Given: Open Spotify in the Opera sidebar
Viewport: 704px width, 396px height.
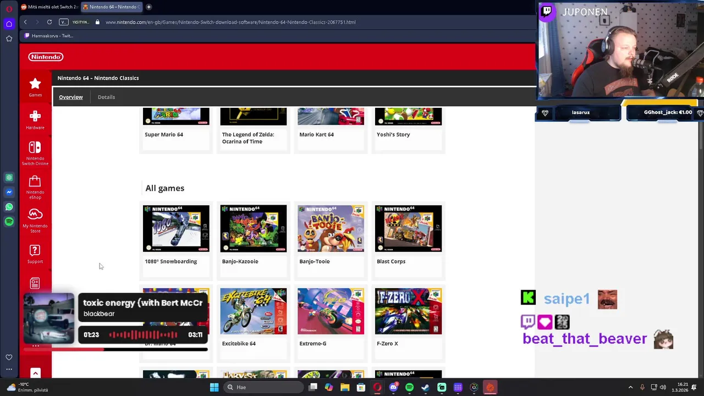Looking at the screenshot, I should pyautogui.click(x=9, y=222).
